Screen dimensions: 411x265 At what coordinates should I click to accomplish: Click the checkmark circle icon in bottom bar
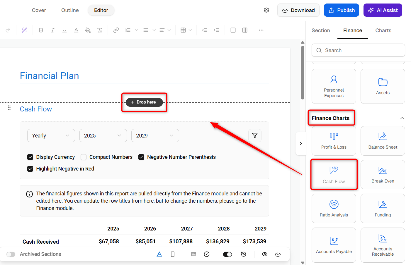(x=207, y=254)
